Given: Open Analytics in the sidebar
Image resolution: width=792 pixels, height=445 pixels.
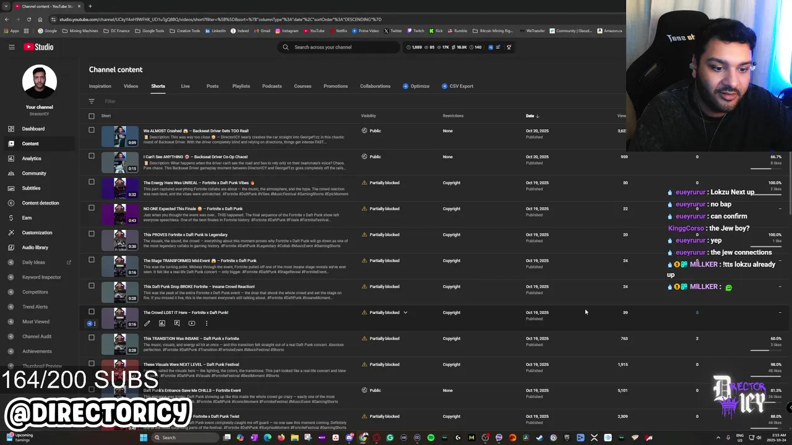Looking at the screenshot, I should pyautogui.click(x=32, y=158).
